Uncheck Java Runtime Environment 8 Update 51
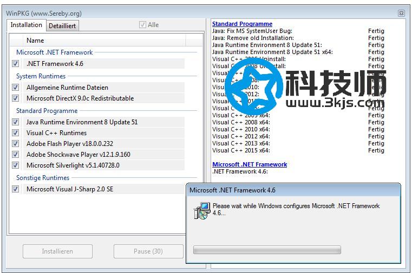Viewport: 412px width, 273px height. click(x=16, y=122)
